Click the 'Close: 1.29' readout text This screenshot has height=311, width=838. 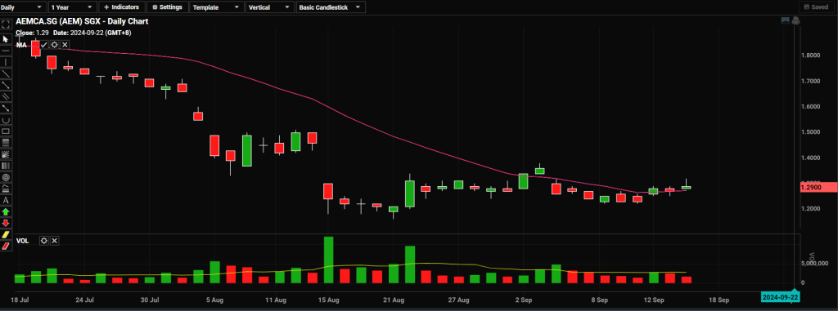(x=32, y=33)
